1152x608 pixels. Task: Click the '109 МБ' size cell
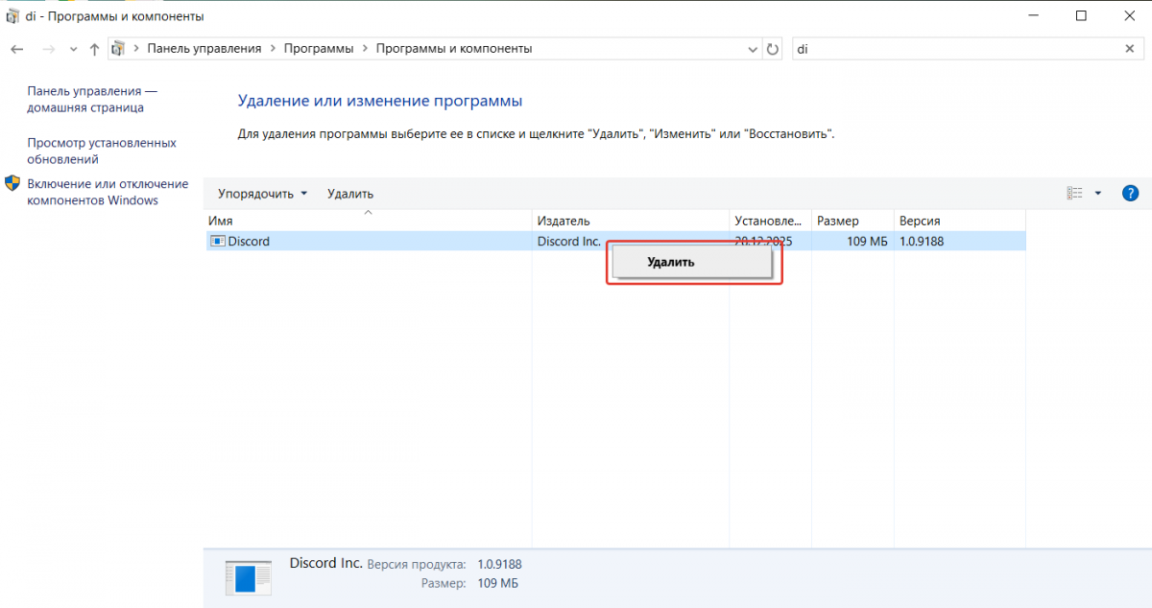[867, 242]
